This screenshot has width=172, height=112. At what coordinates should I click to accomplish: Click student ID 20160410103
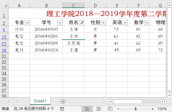point(46,29)
